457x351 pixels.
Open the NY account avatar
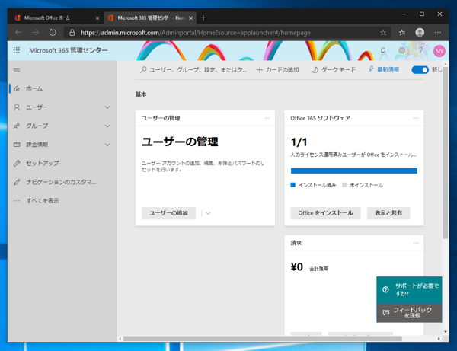[439, 51]
